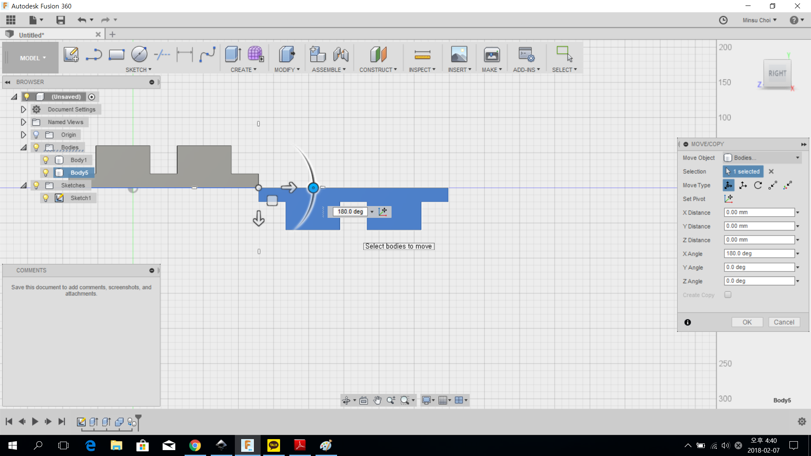Image resolution: width=811 pixels, height=456 pixels.
Task: Open the Minsu Choi account dropdown
Action: 759,20
